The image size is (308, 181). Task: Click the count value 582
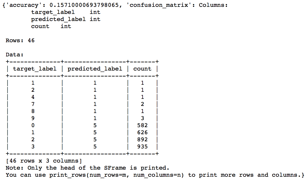tap(142, 125)
